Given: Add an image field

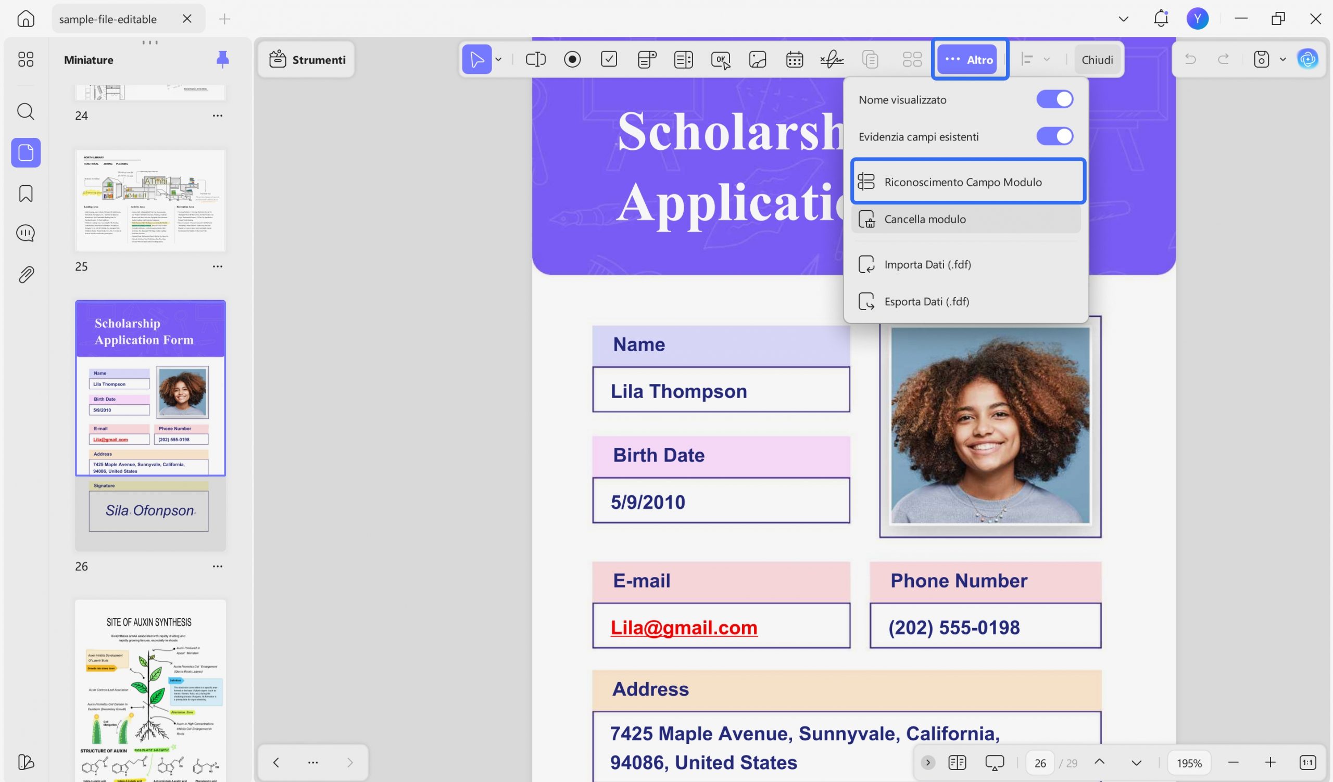Looking at the screenshot, I should 758,59.
